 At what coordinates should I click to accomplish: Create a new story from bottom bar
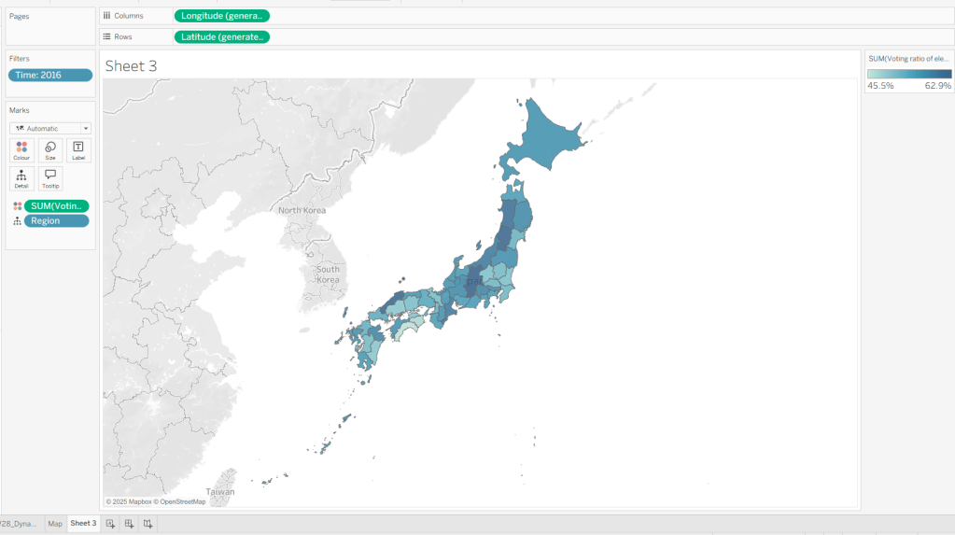[147, 524]
